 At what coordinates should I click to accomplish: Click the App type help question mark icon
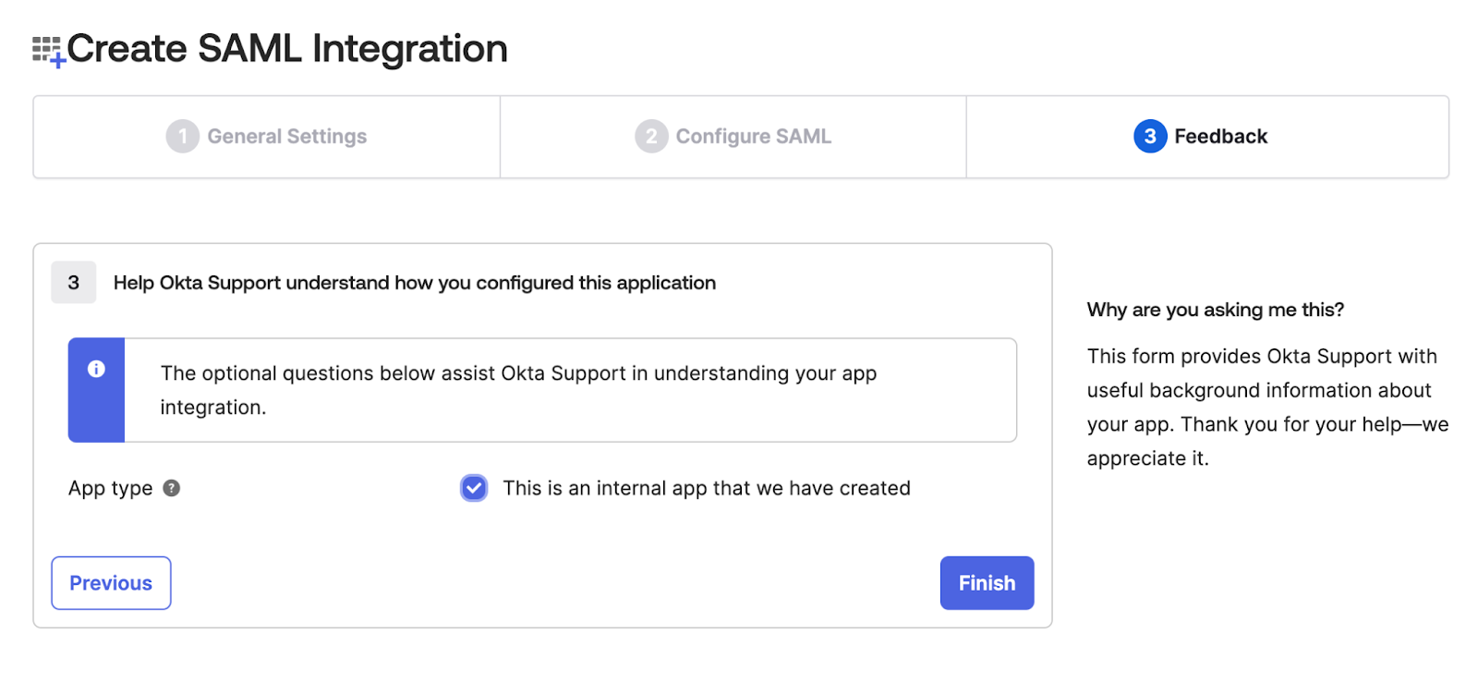coord(172,488)
